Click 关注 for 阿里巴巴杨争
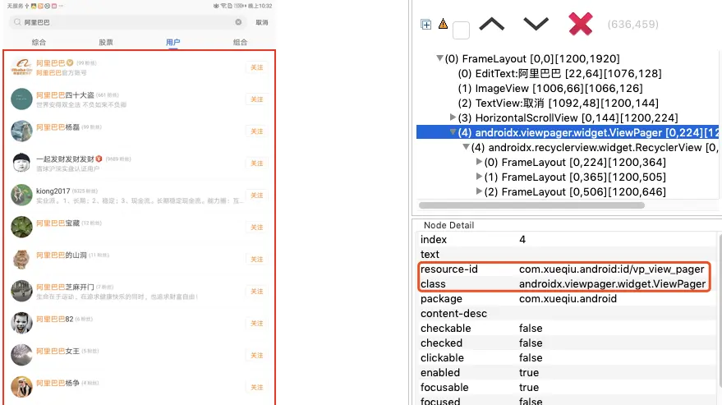 (257, 388)
